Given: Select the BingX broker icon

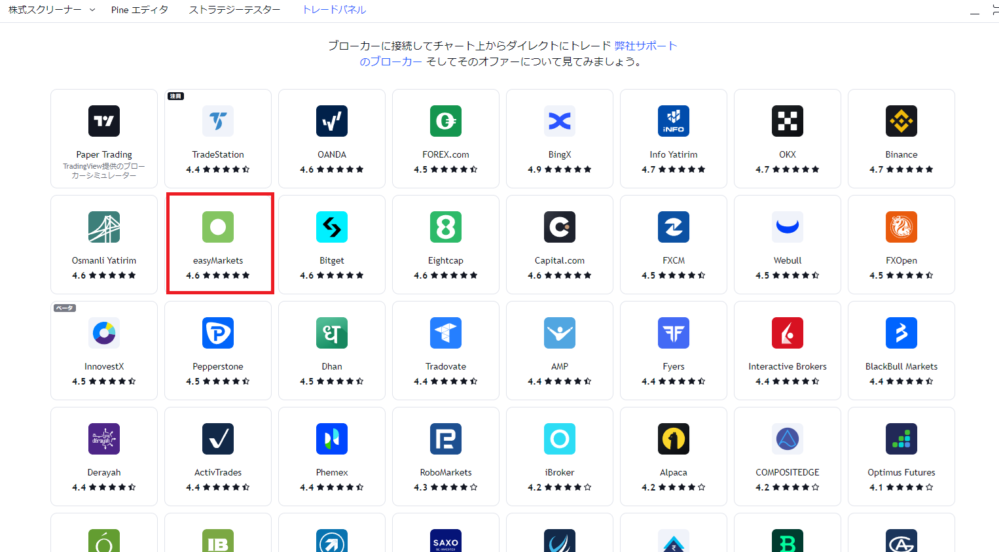Looking at the screenshot, I should coord(560,121).
